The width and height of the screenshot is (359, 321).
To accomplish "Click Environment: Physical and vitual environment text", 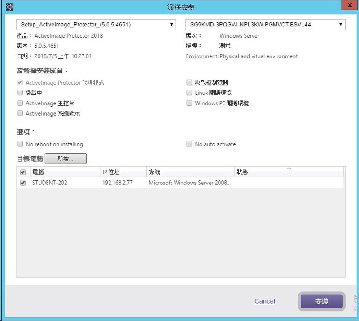I will point(242,56).
